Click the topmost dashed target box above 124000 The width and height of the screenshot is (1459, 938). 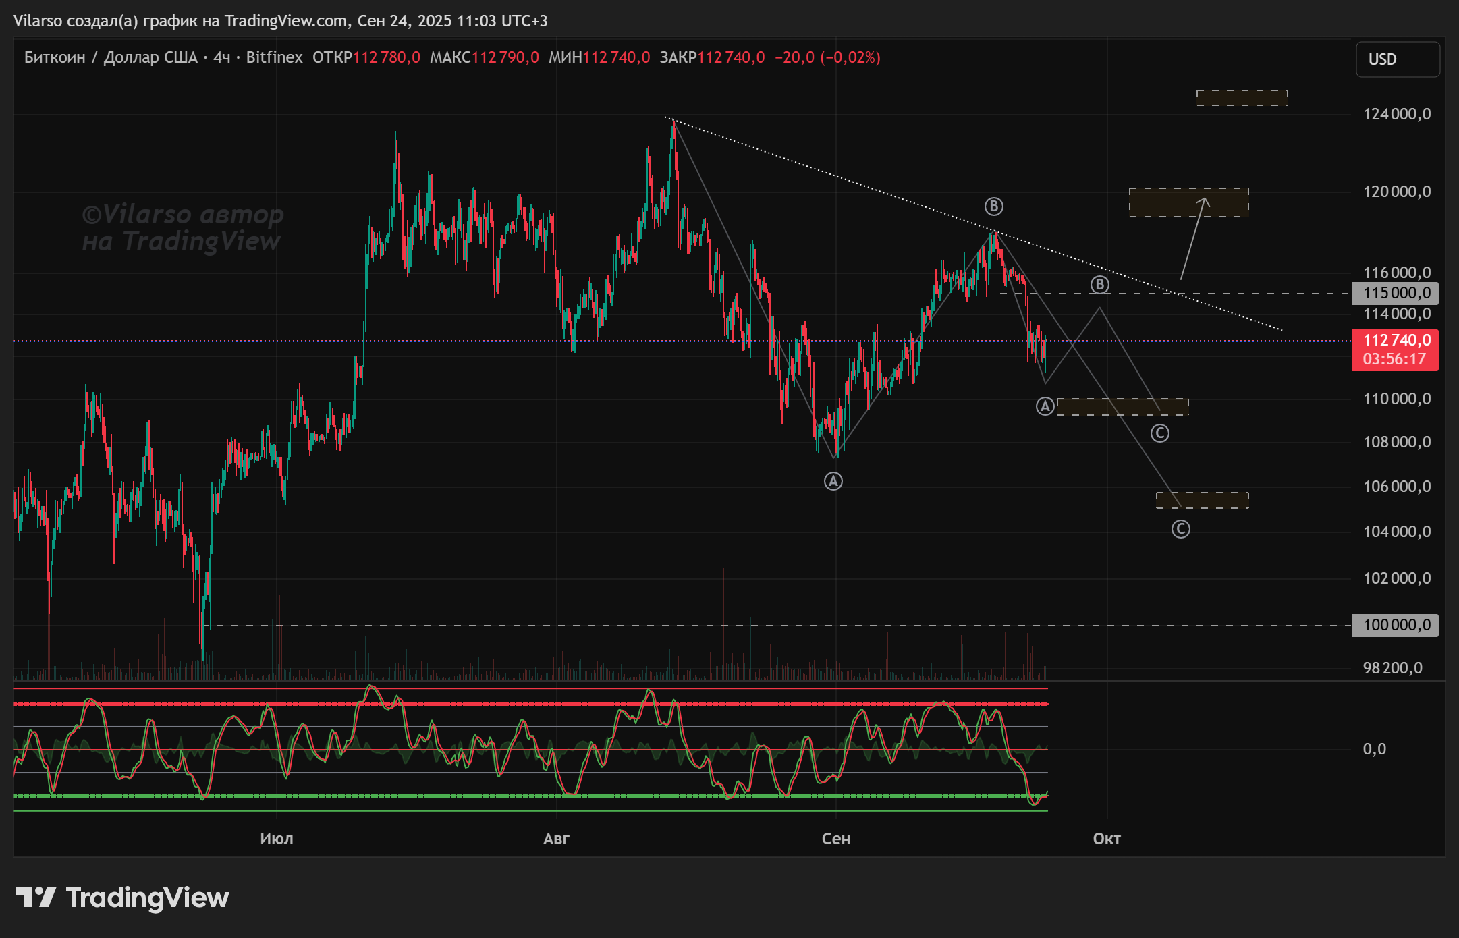(1242, 98)
